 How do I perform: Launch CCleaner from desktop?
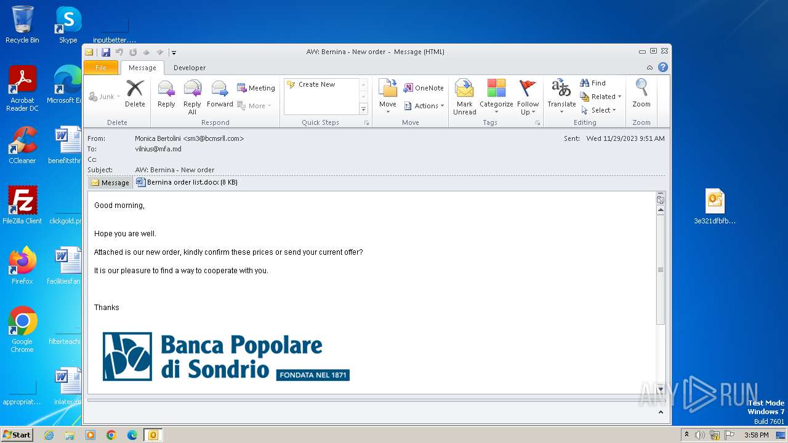pos(22,145)
